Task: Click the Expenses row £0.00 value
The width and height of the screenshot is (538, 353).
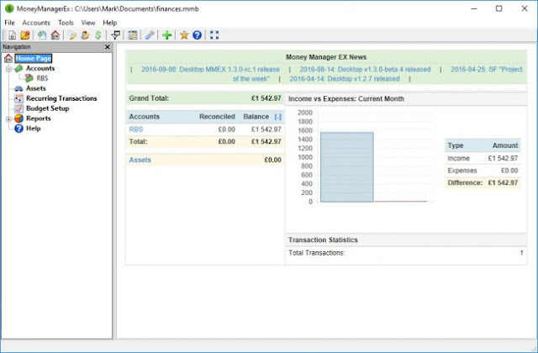Action: point(509,171)
